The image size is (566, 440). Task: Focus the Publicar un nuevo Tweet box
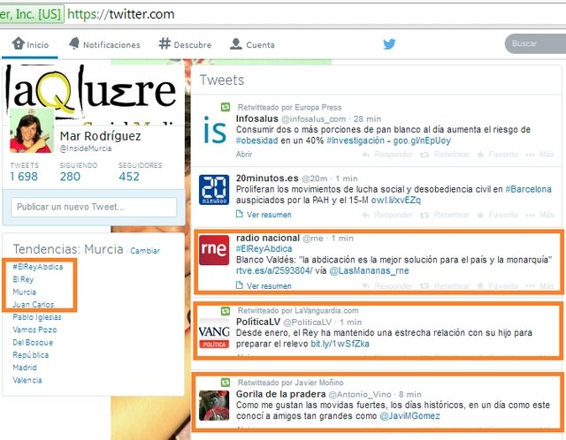tap(94, 207)
